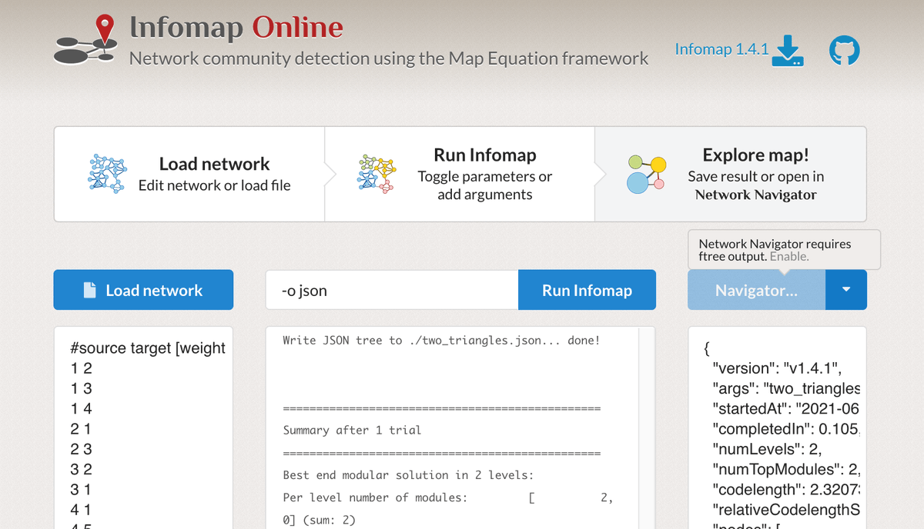This screenshot has height=529, width=924.
Task: Open the Infomap 1.4.1 download link
Action: [x=721, y=49]
